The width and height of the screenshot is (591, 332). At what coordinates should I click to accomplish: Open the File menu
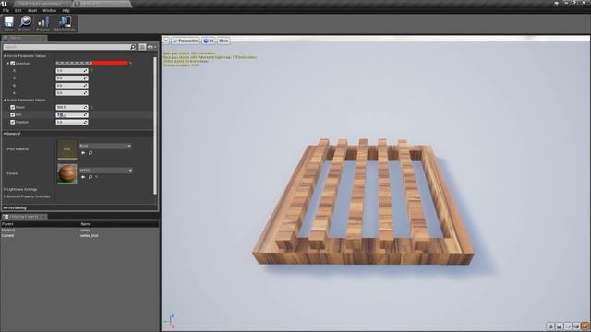click(x=6, y=10)
